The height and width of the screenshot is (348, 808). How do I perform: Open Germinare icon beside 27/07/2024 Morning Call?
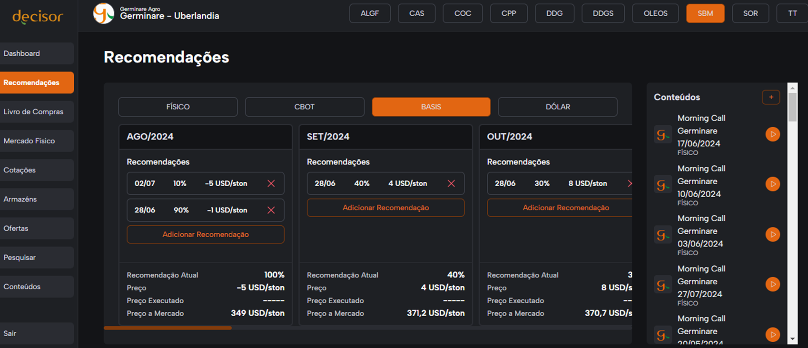662,285
